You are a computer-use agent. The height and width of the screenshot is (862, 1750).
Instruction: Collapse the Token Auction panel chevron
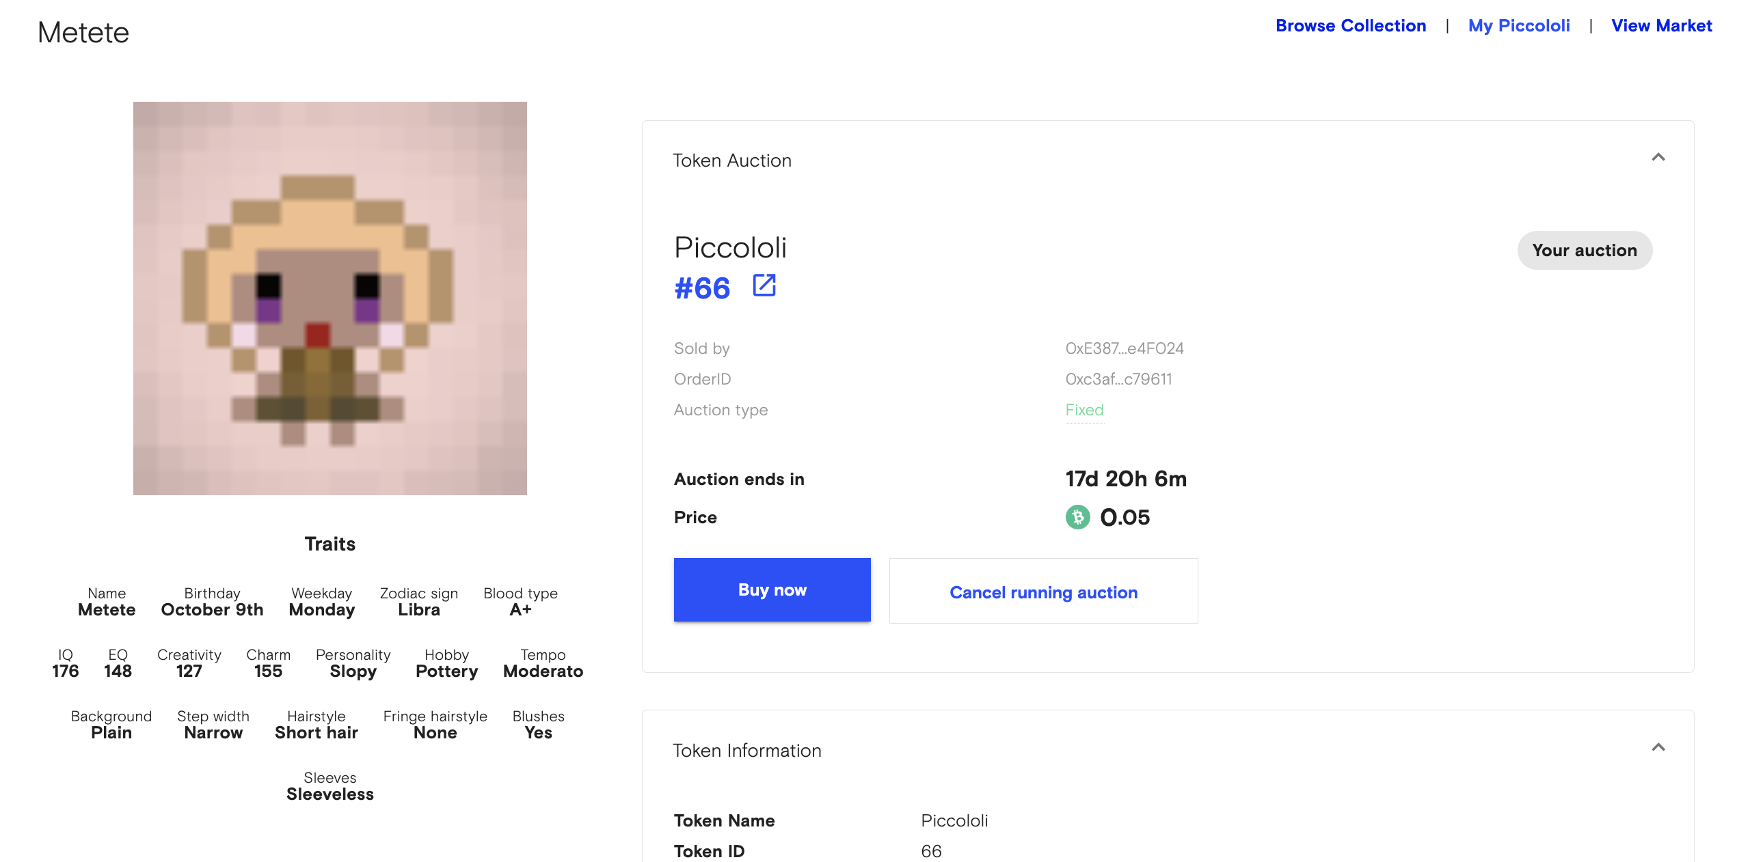point(1658,158)
